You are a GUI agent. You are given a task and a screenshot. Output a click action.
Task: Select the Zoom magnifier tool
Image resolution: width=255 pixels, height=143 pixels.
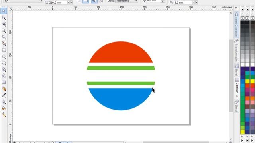pos(4,31)
